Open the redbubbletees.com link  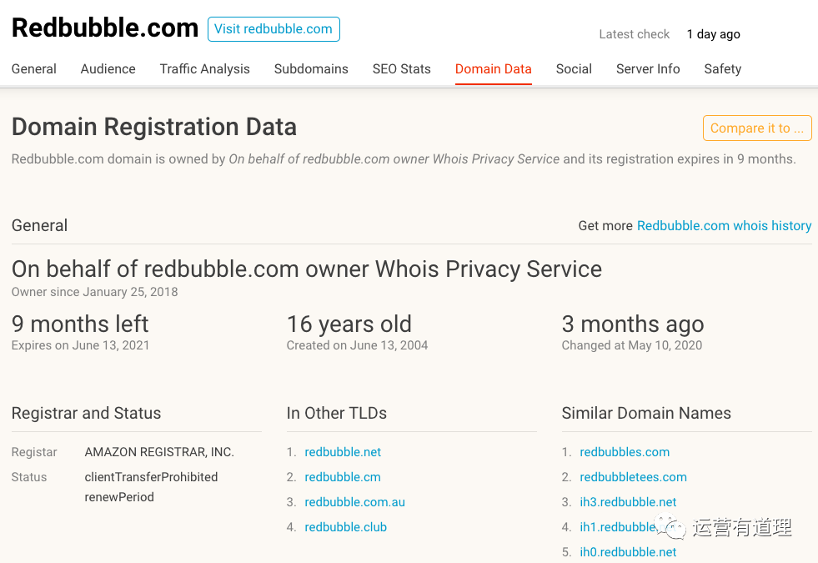tap(634, 477)
